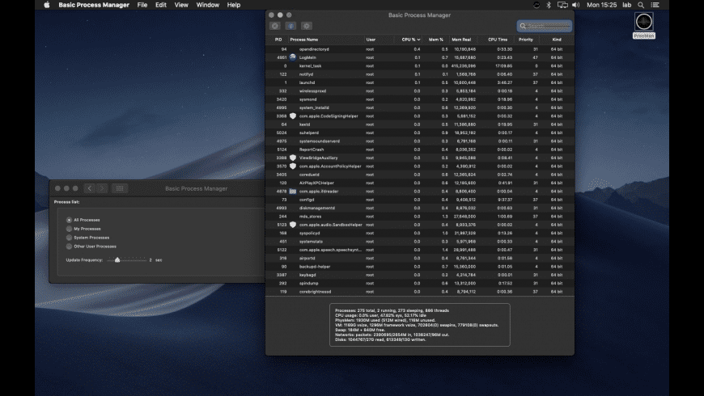Open preferences via the gear toolbar icon

[307, 26]
